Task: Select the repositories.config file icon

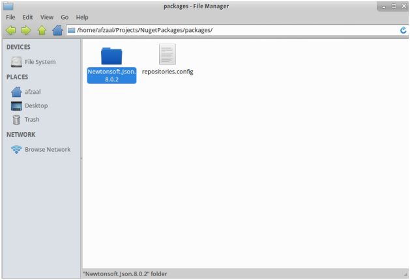Action: [168, 54]
